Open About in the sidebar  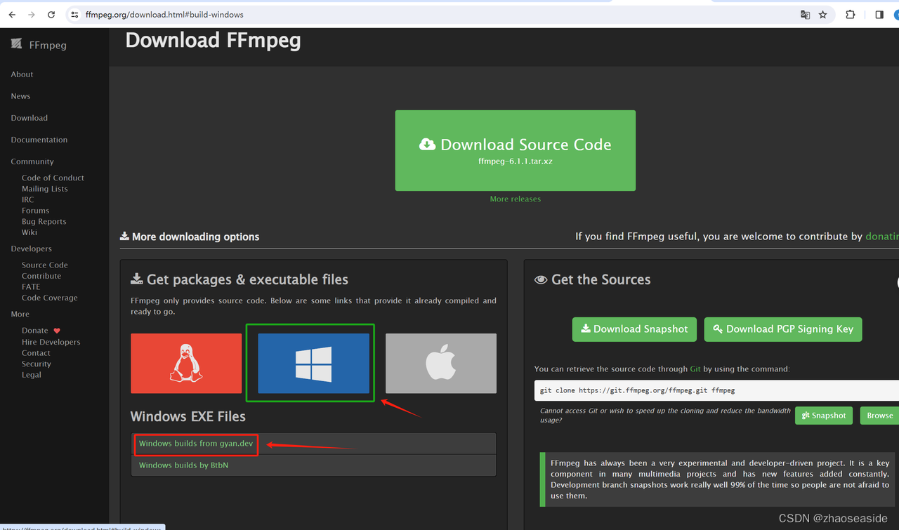22,74
